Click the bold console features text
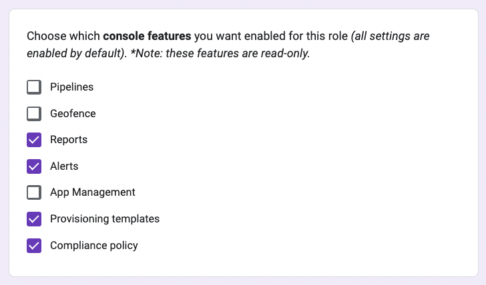 (x=147, y=36)
